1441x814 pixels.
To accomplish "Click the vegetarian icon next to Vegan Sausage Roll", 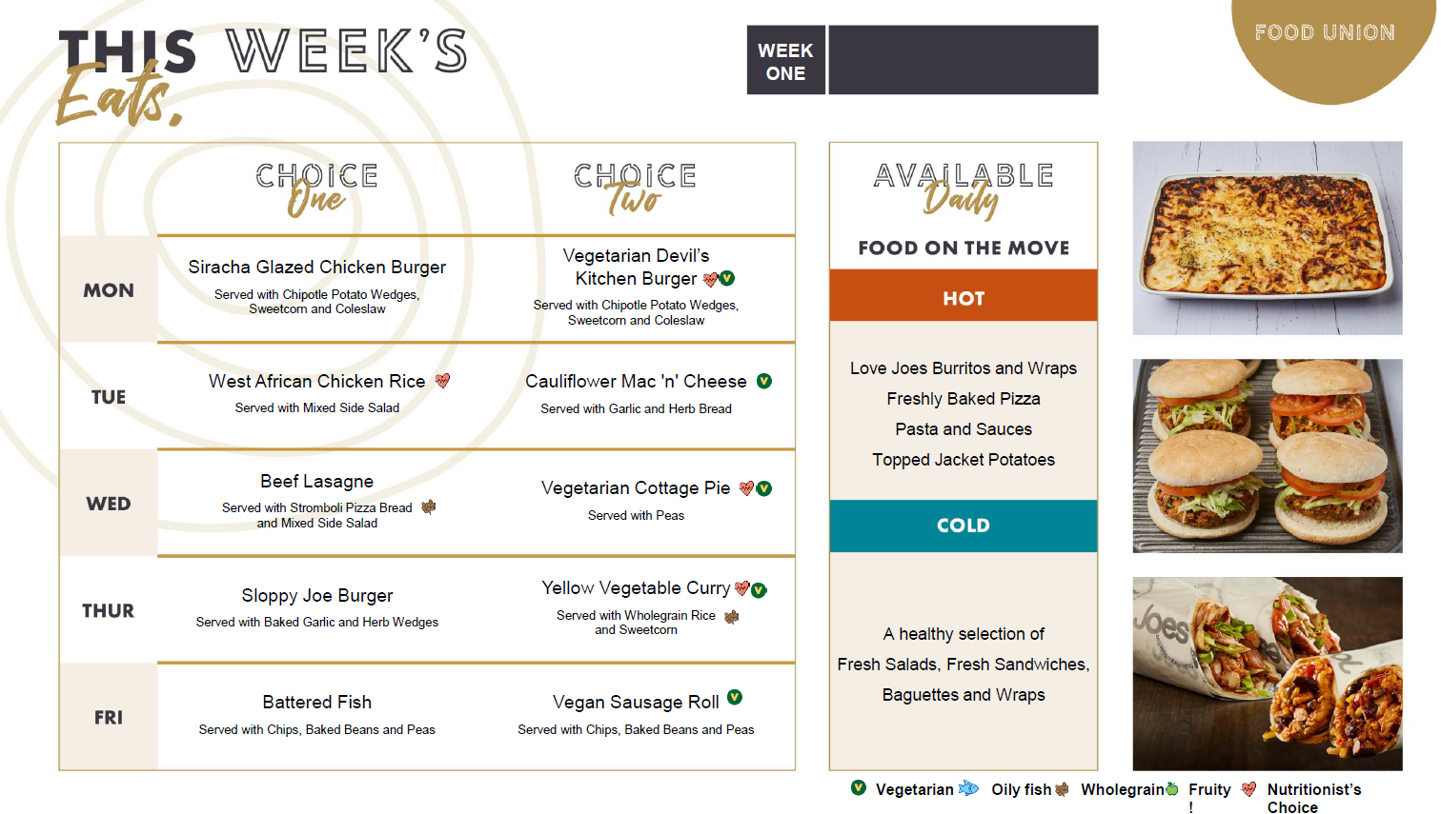I will (735, 697).
